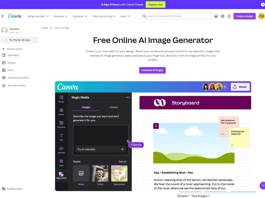Click the 'Free Online AI Image Generator' heading
This screenshot has width=265, height=198.
coord(153,40)
